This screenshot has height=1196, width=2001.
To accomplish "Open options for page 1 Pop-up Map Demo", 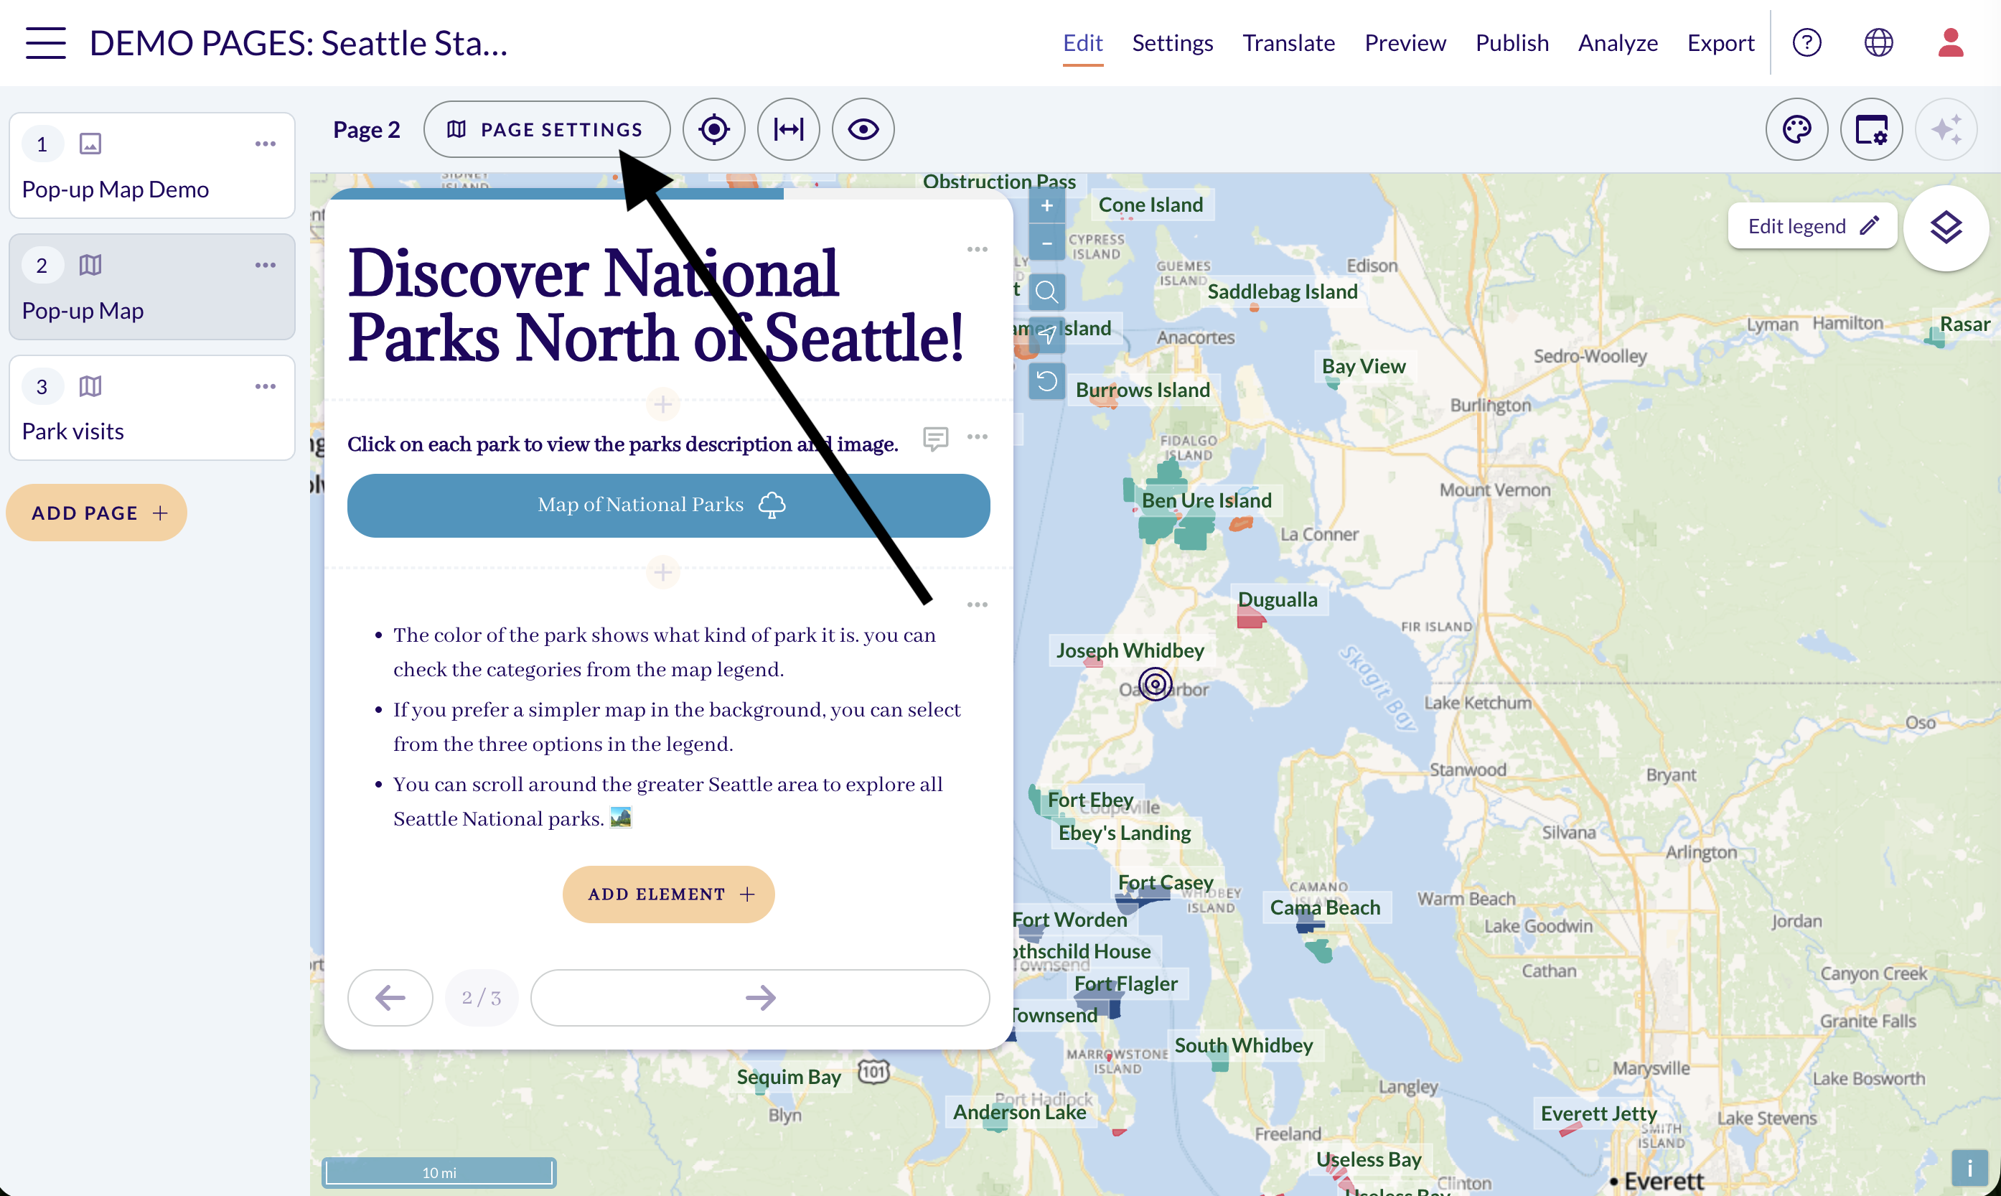I will click(x=265, y=144).
